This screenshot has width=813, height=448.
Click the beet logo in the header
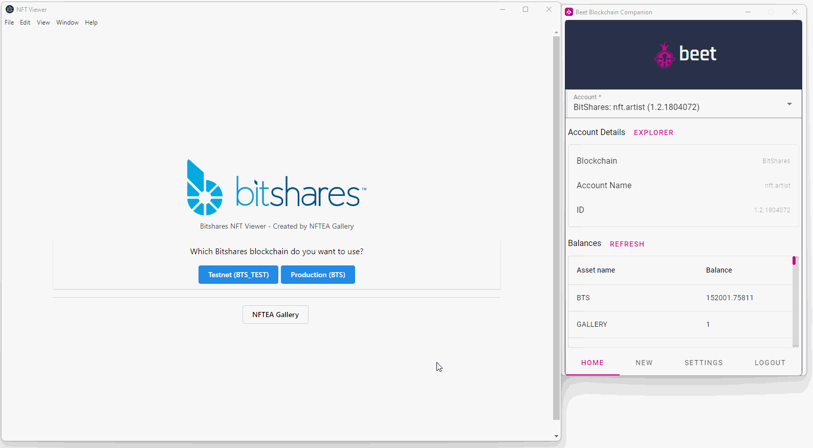[x=685, y=55]
